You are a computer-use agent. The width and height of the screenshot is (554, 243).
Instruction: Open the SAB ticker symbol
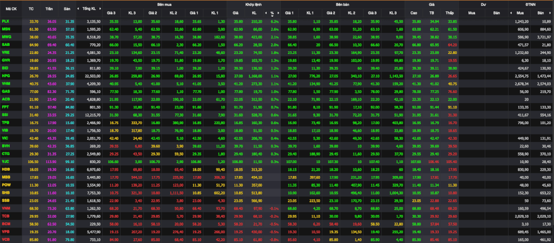[x=5, y=44]
